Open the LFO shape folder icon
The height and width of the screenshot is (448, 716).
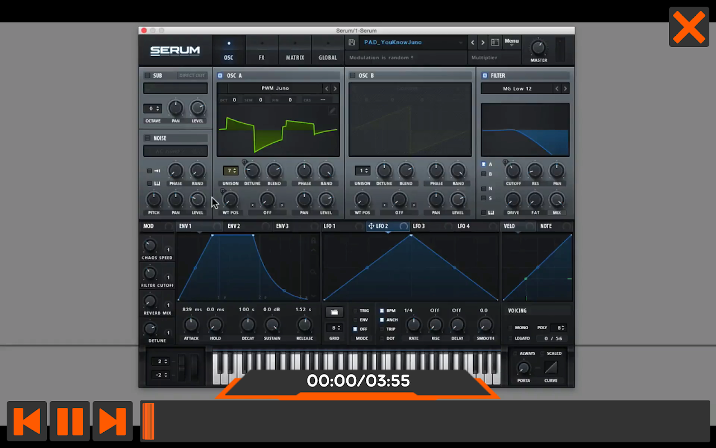tap(335, 312)
